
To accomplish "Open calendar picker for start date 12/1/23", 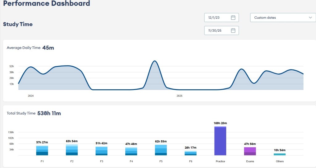I will coord(233,18).
